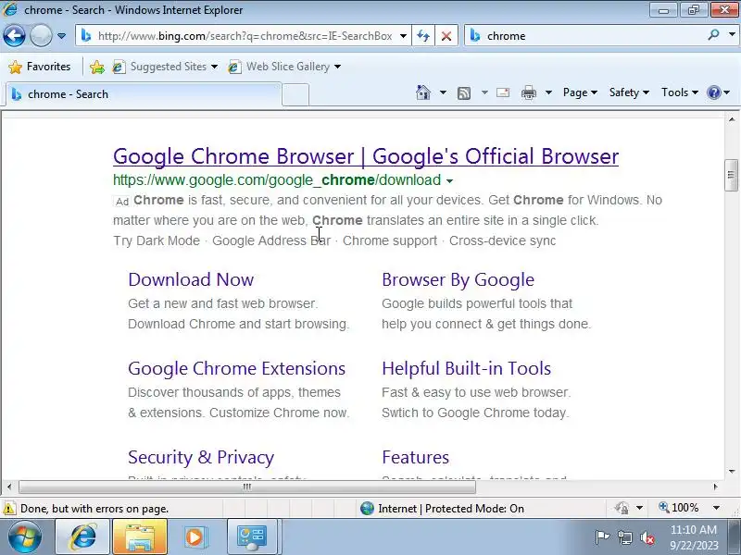
Task: Open the search provider dropdown arrow
Action: (x=732, y=35)
